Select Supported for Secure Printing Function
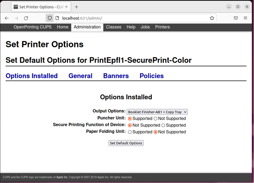This screenshot has height=183, width=254. point(163,125)
